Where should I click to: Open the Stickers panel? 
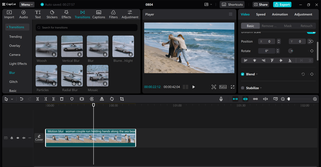(52, 15)
